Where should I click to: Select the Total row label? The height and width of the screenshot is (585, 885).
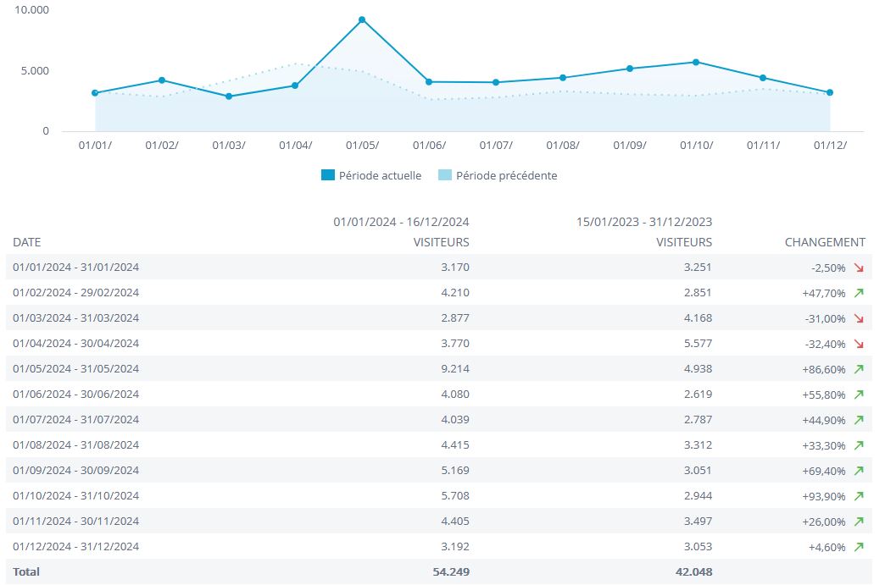click(26, 572)
